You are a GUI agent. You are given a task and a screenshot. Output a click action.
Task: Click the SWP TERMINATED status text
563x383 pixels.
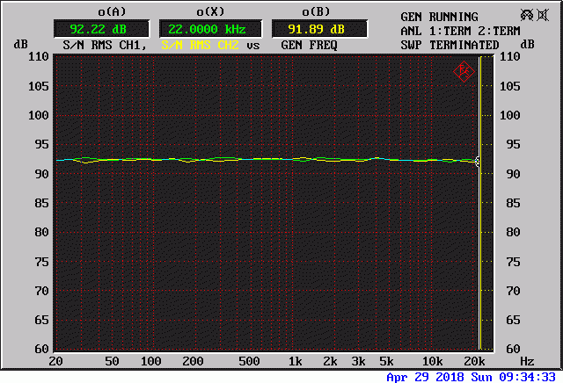450,45
